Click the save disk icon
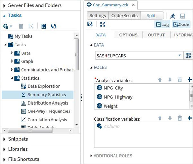The width and height of the screenshot is (193, 164). (x=183, y=16)
